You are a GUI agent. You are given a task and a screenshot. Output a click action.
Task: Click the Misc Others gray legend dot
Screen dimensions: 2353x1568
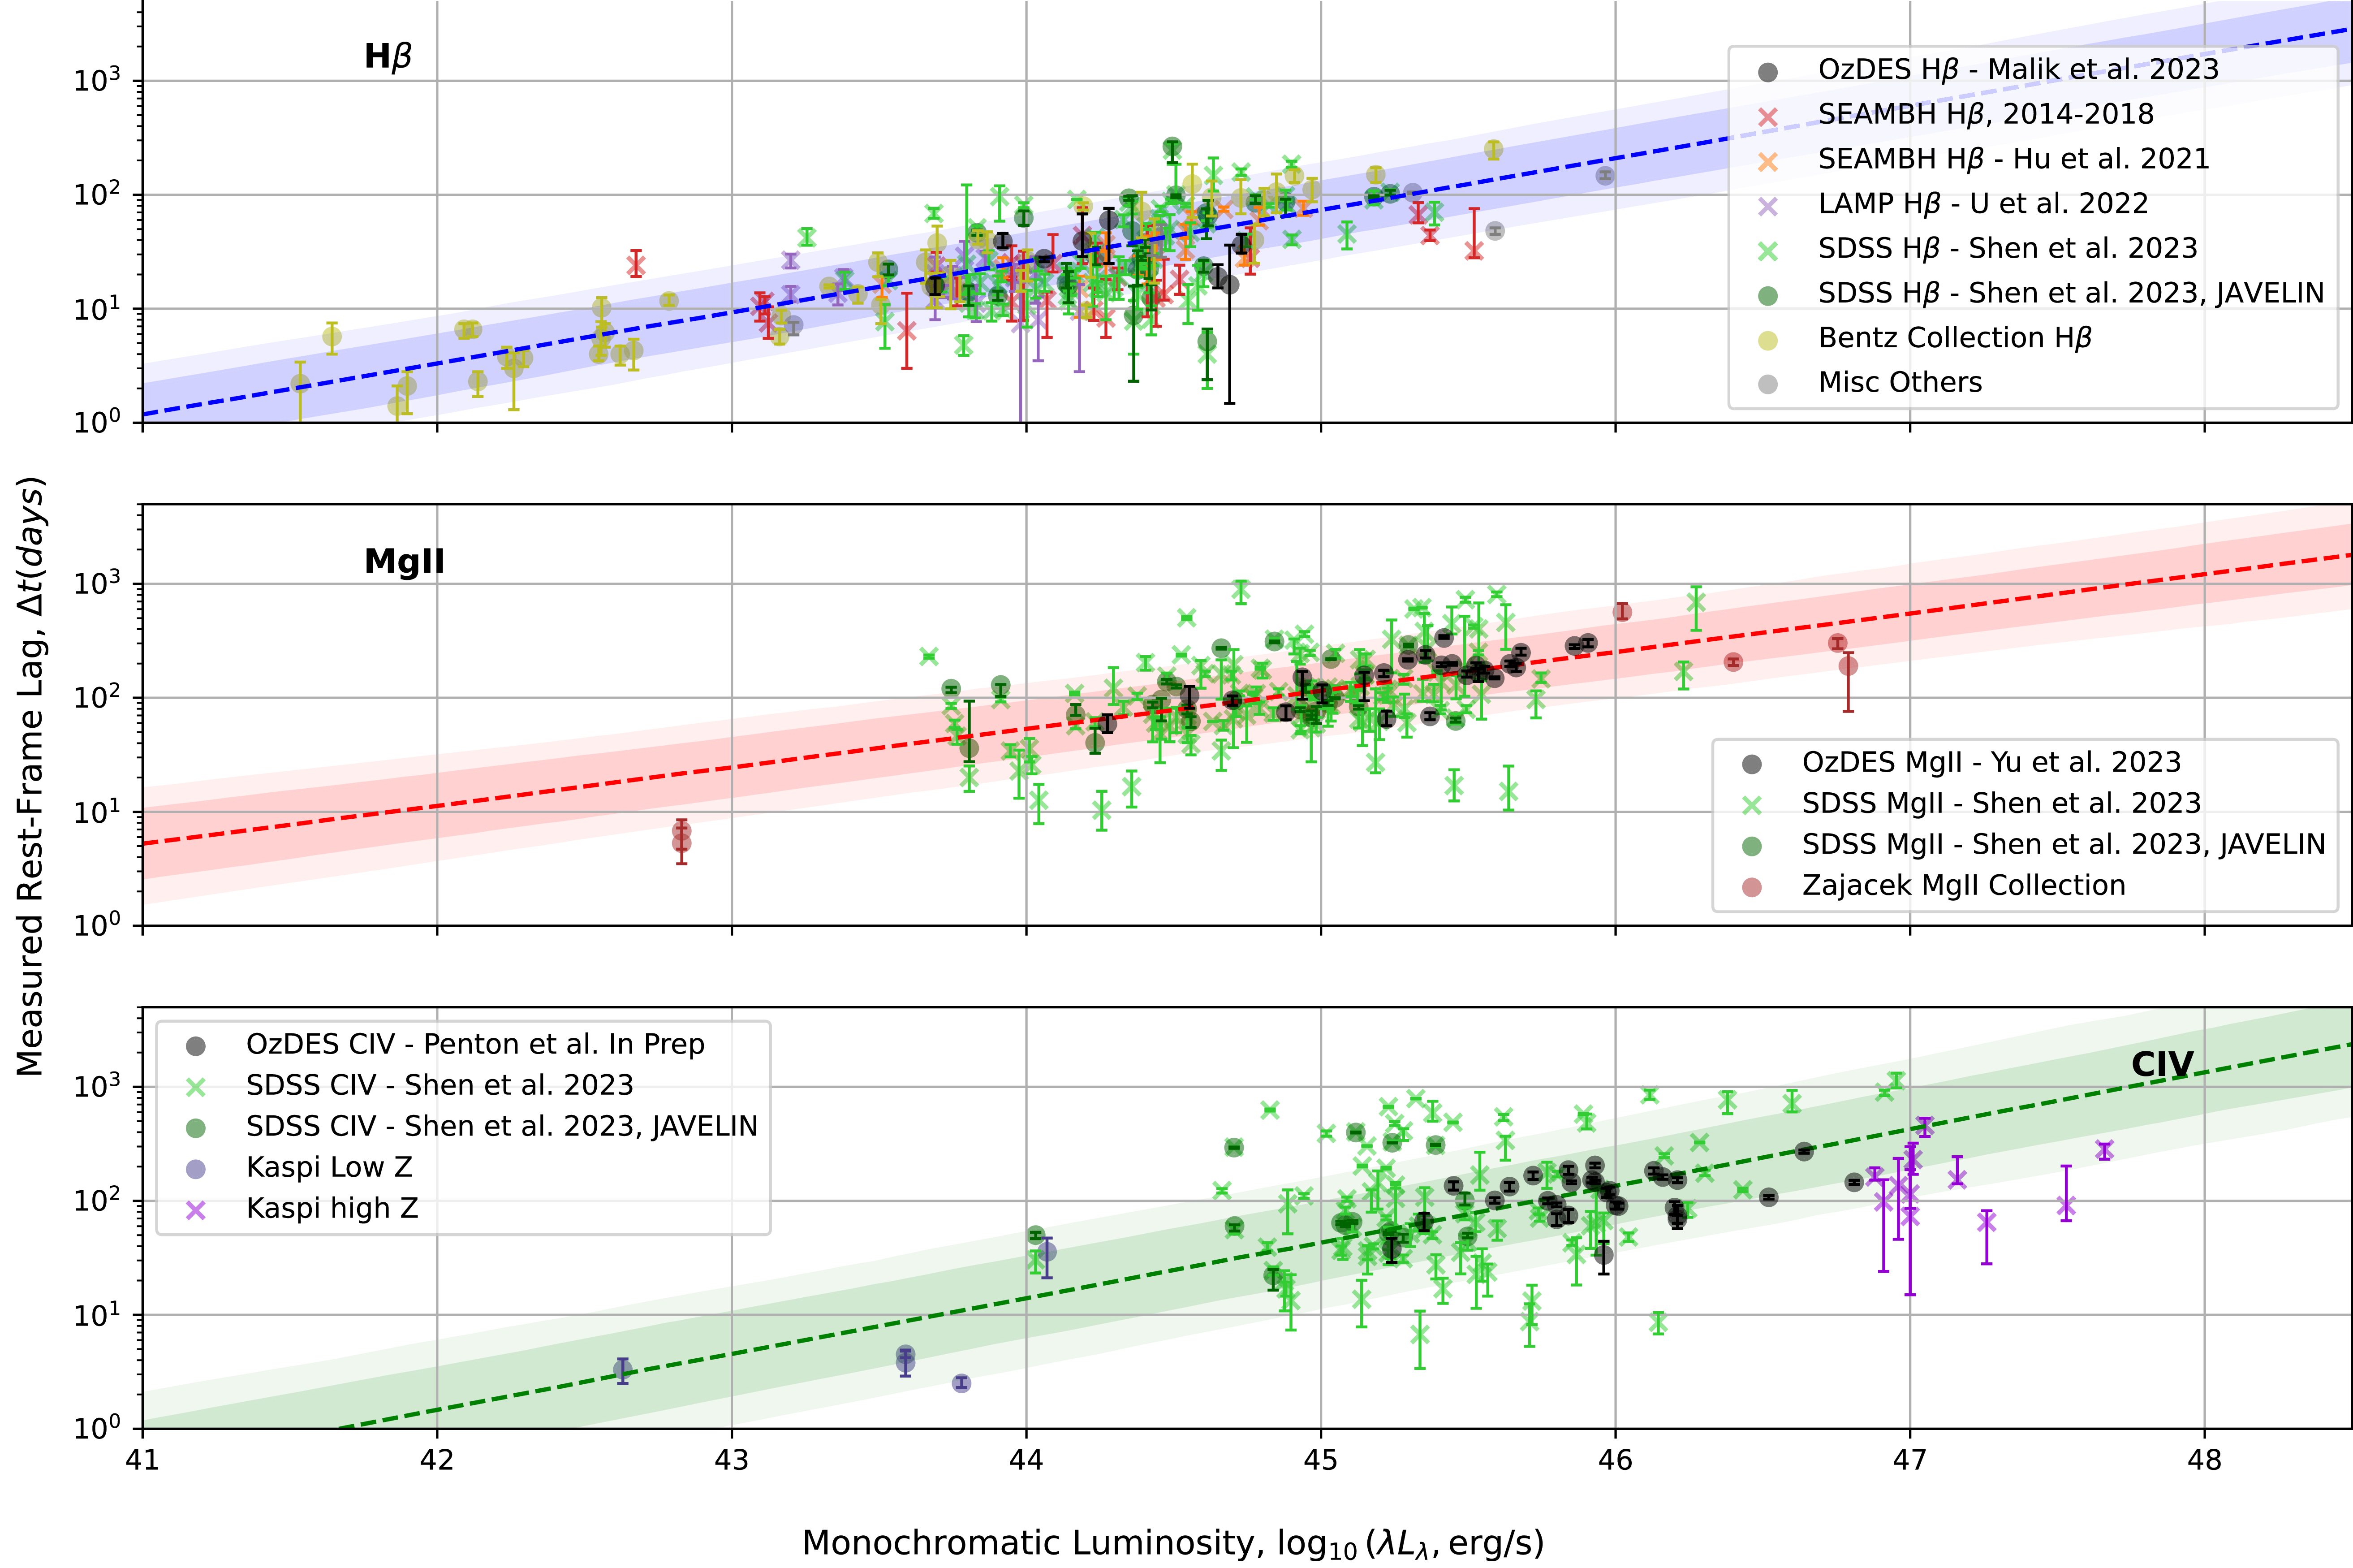pos(1767,384)
